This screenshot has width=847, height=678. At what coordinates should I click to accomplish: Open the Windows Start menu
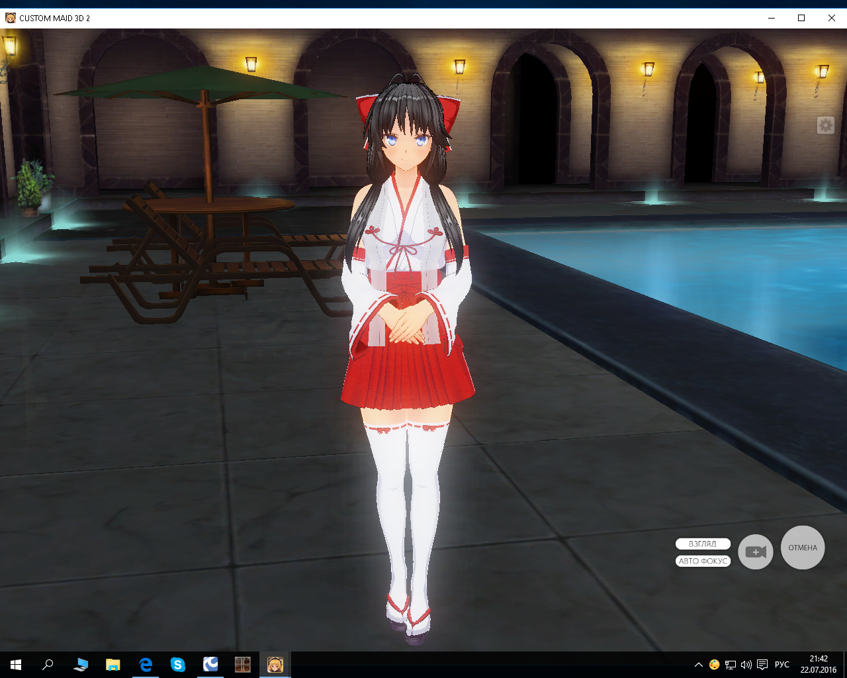tap(16, 665)
